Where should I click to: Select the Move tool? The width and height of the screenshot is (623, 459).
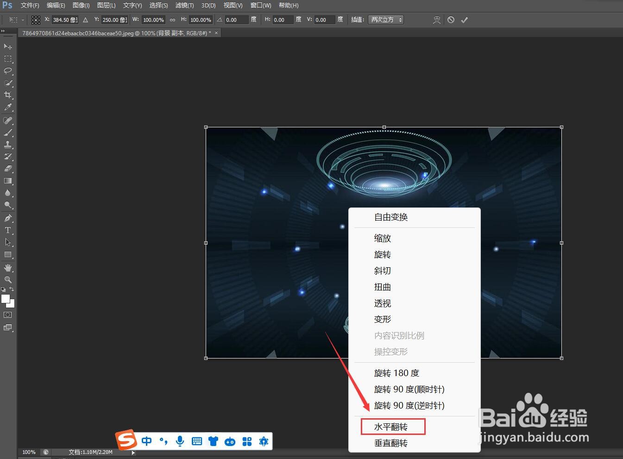coord(7,46)
